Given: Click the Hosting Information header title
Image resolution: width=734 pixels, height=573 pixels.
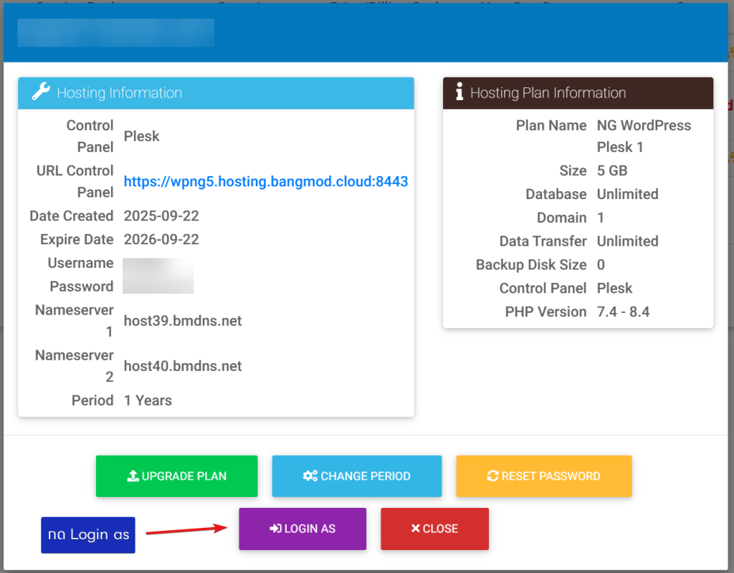Looking at the screenshot, I should (x=119, y=93).
